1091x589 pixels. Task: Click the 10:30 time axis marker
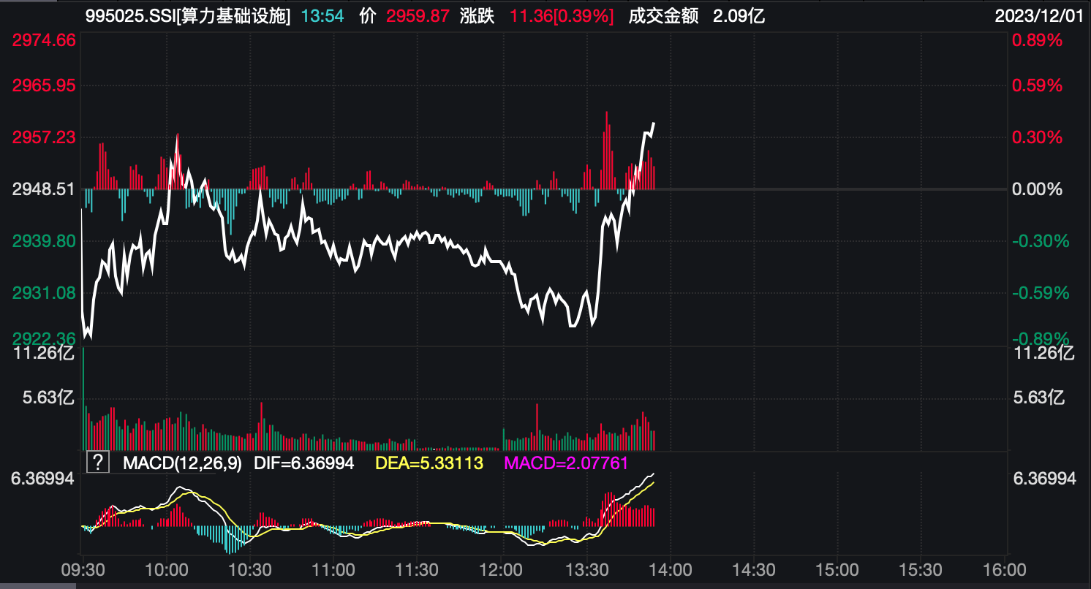(x=250, y=569)
